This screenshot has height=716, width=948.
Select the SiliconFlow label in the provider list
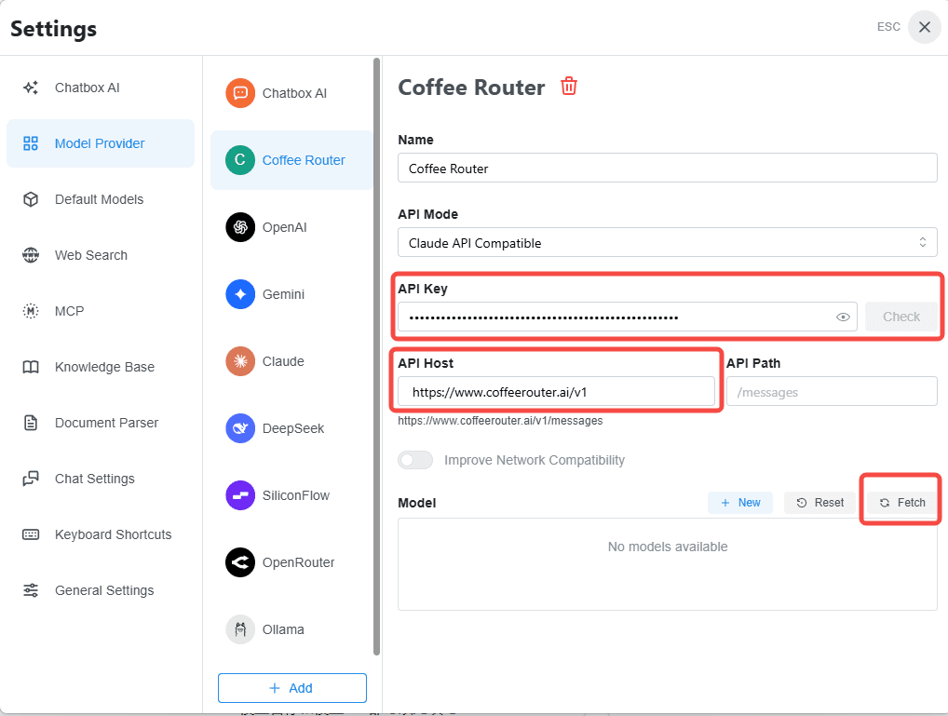point(295,496)
